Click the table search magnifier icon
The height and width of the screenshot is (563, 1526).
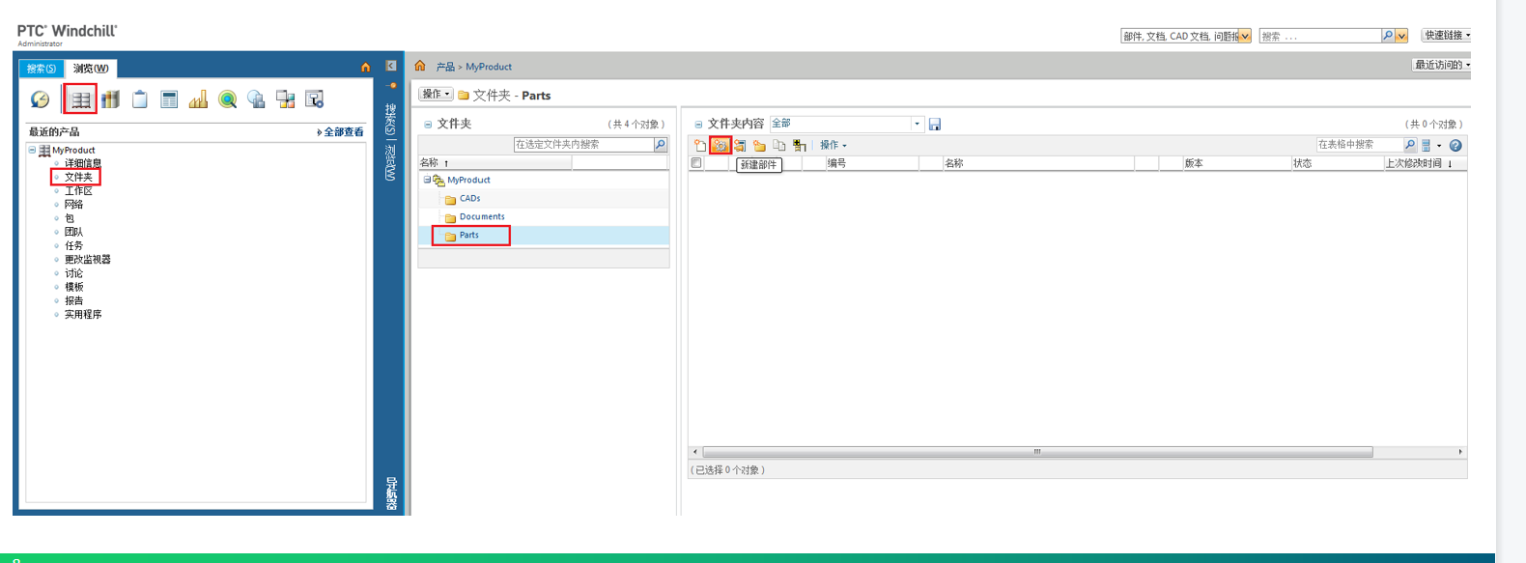[1410, 145]
